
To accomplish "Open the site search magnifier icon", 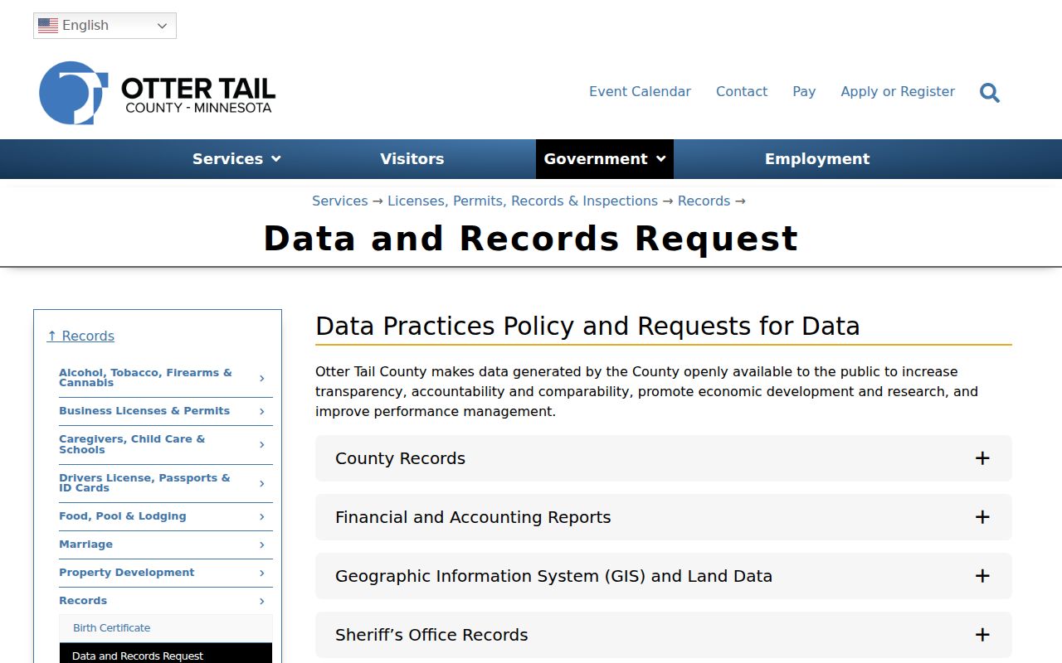I will coord(989,92).
